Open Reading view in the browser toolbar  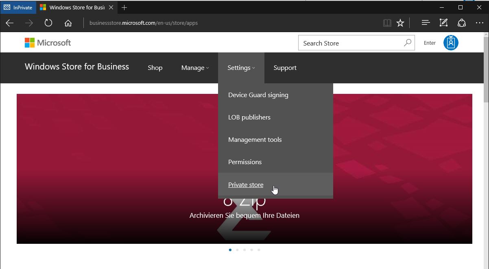386,23
